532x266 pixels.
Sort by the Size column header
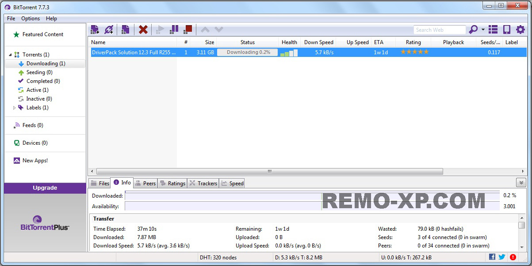click(x=203, y=42)
